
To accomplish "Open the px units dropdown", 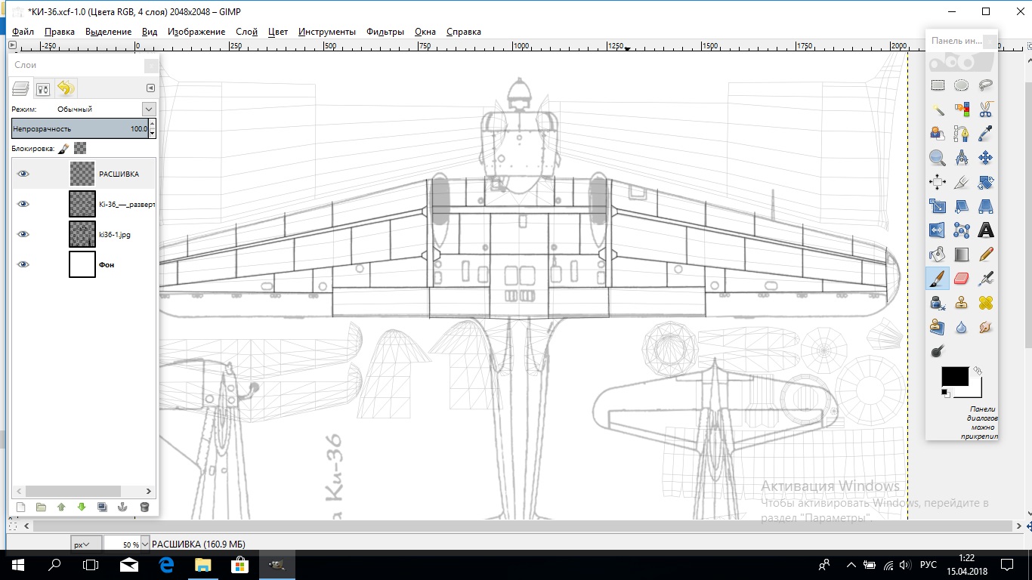I will pyautogui.click(x=81, y=544).
